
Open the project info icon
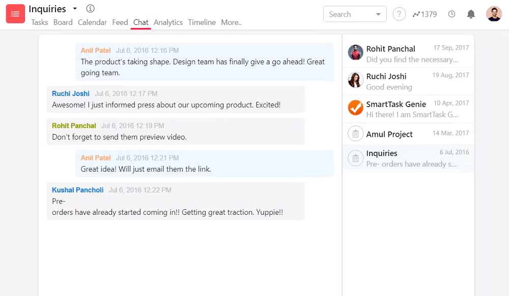tap(91, 9)
